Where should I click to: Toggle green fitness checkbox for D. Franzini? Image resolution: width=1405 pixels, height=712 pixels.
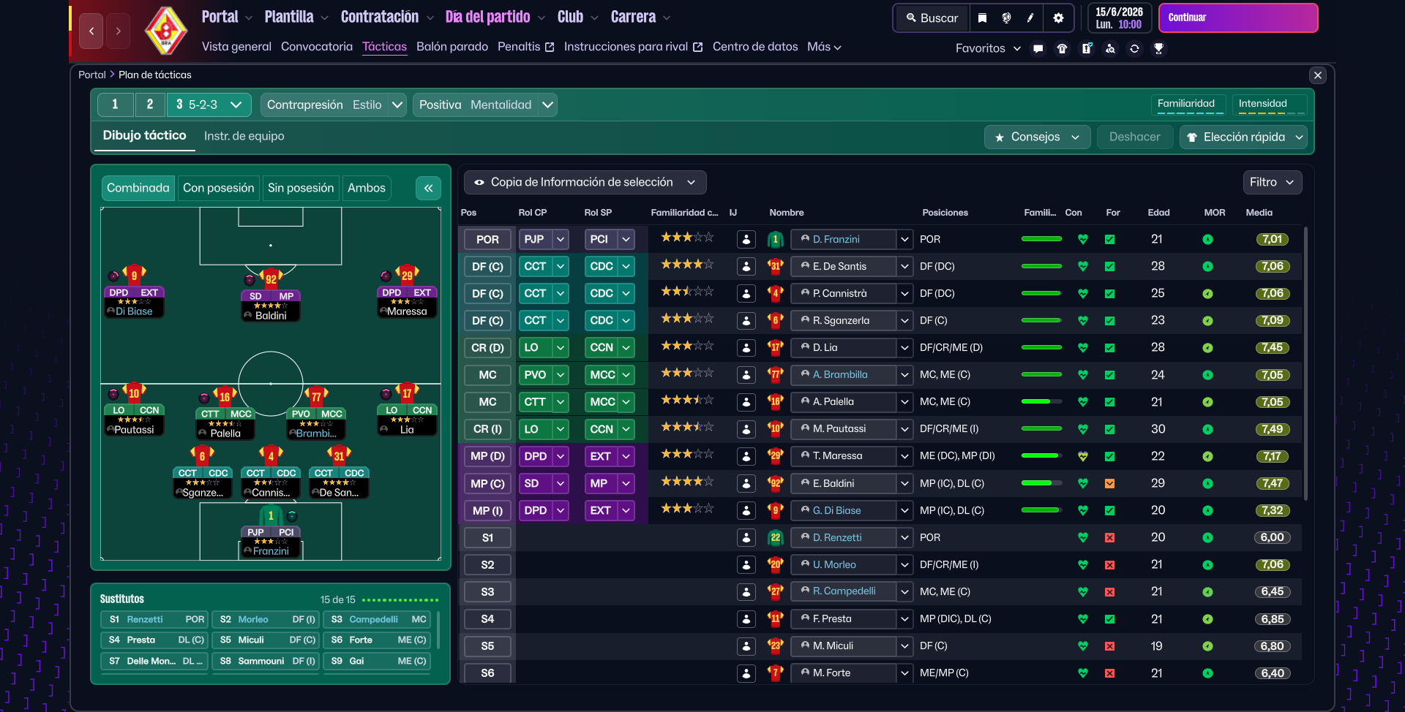click(1109, 240)
